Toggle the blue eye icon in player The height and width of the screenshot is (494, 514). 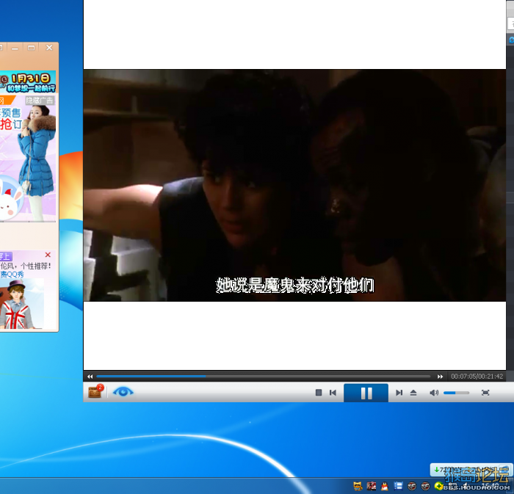[x=123, y=391]
